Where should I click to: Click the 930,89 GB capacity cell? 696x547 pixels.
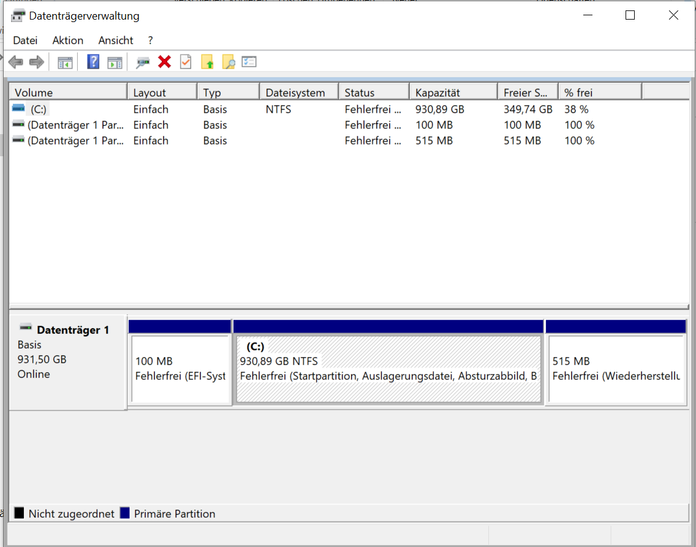pyautogui.click(x=439, y=109)
